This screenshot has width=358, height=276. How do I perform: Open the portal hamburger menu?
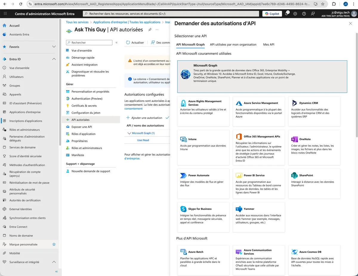[x=6, y=14]
